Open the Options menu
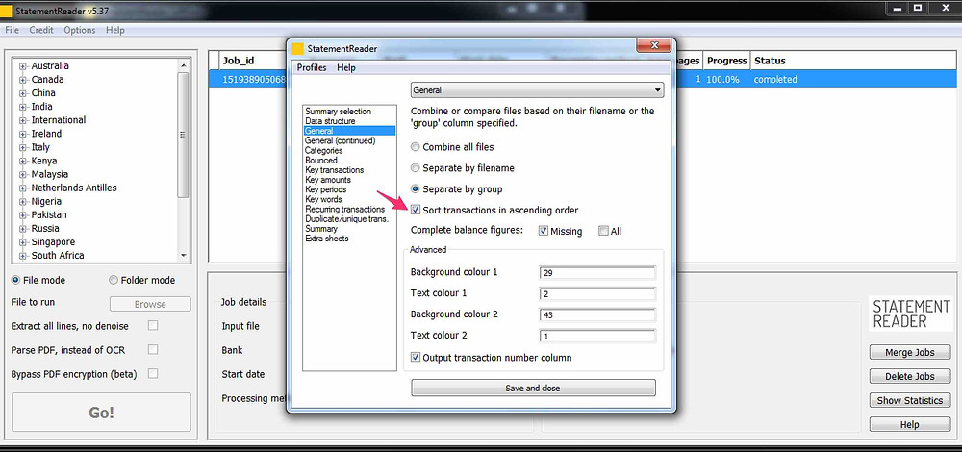Screen dimensions: 962x452 pos(80,30)
